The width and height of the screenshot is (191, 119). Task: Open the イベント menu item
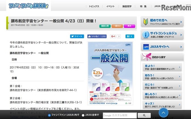(x=110, y=6)
